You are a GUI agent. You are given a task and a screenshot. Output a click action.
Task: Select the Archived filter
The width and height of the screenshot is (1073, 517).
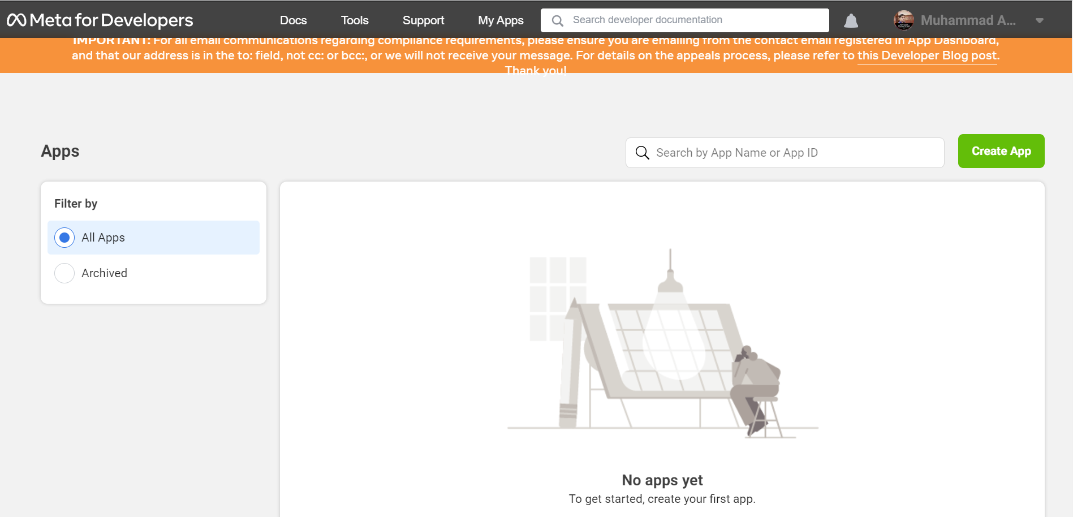click(153, 273)
